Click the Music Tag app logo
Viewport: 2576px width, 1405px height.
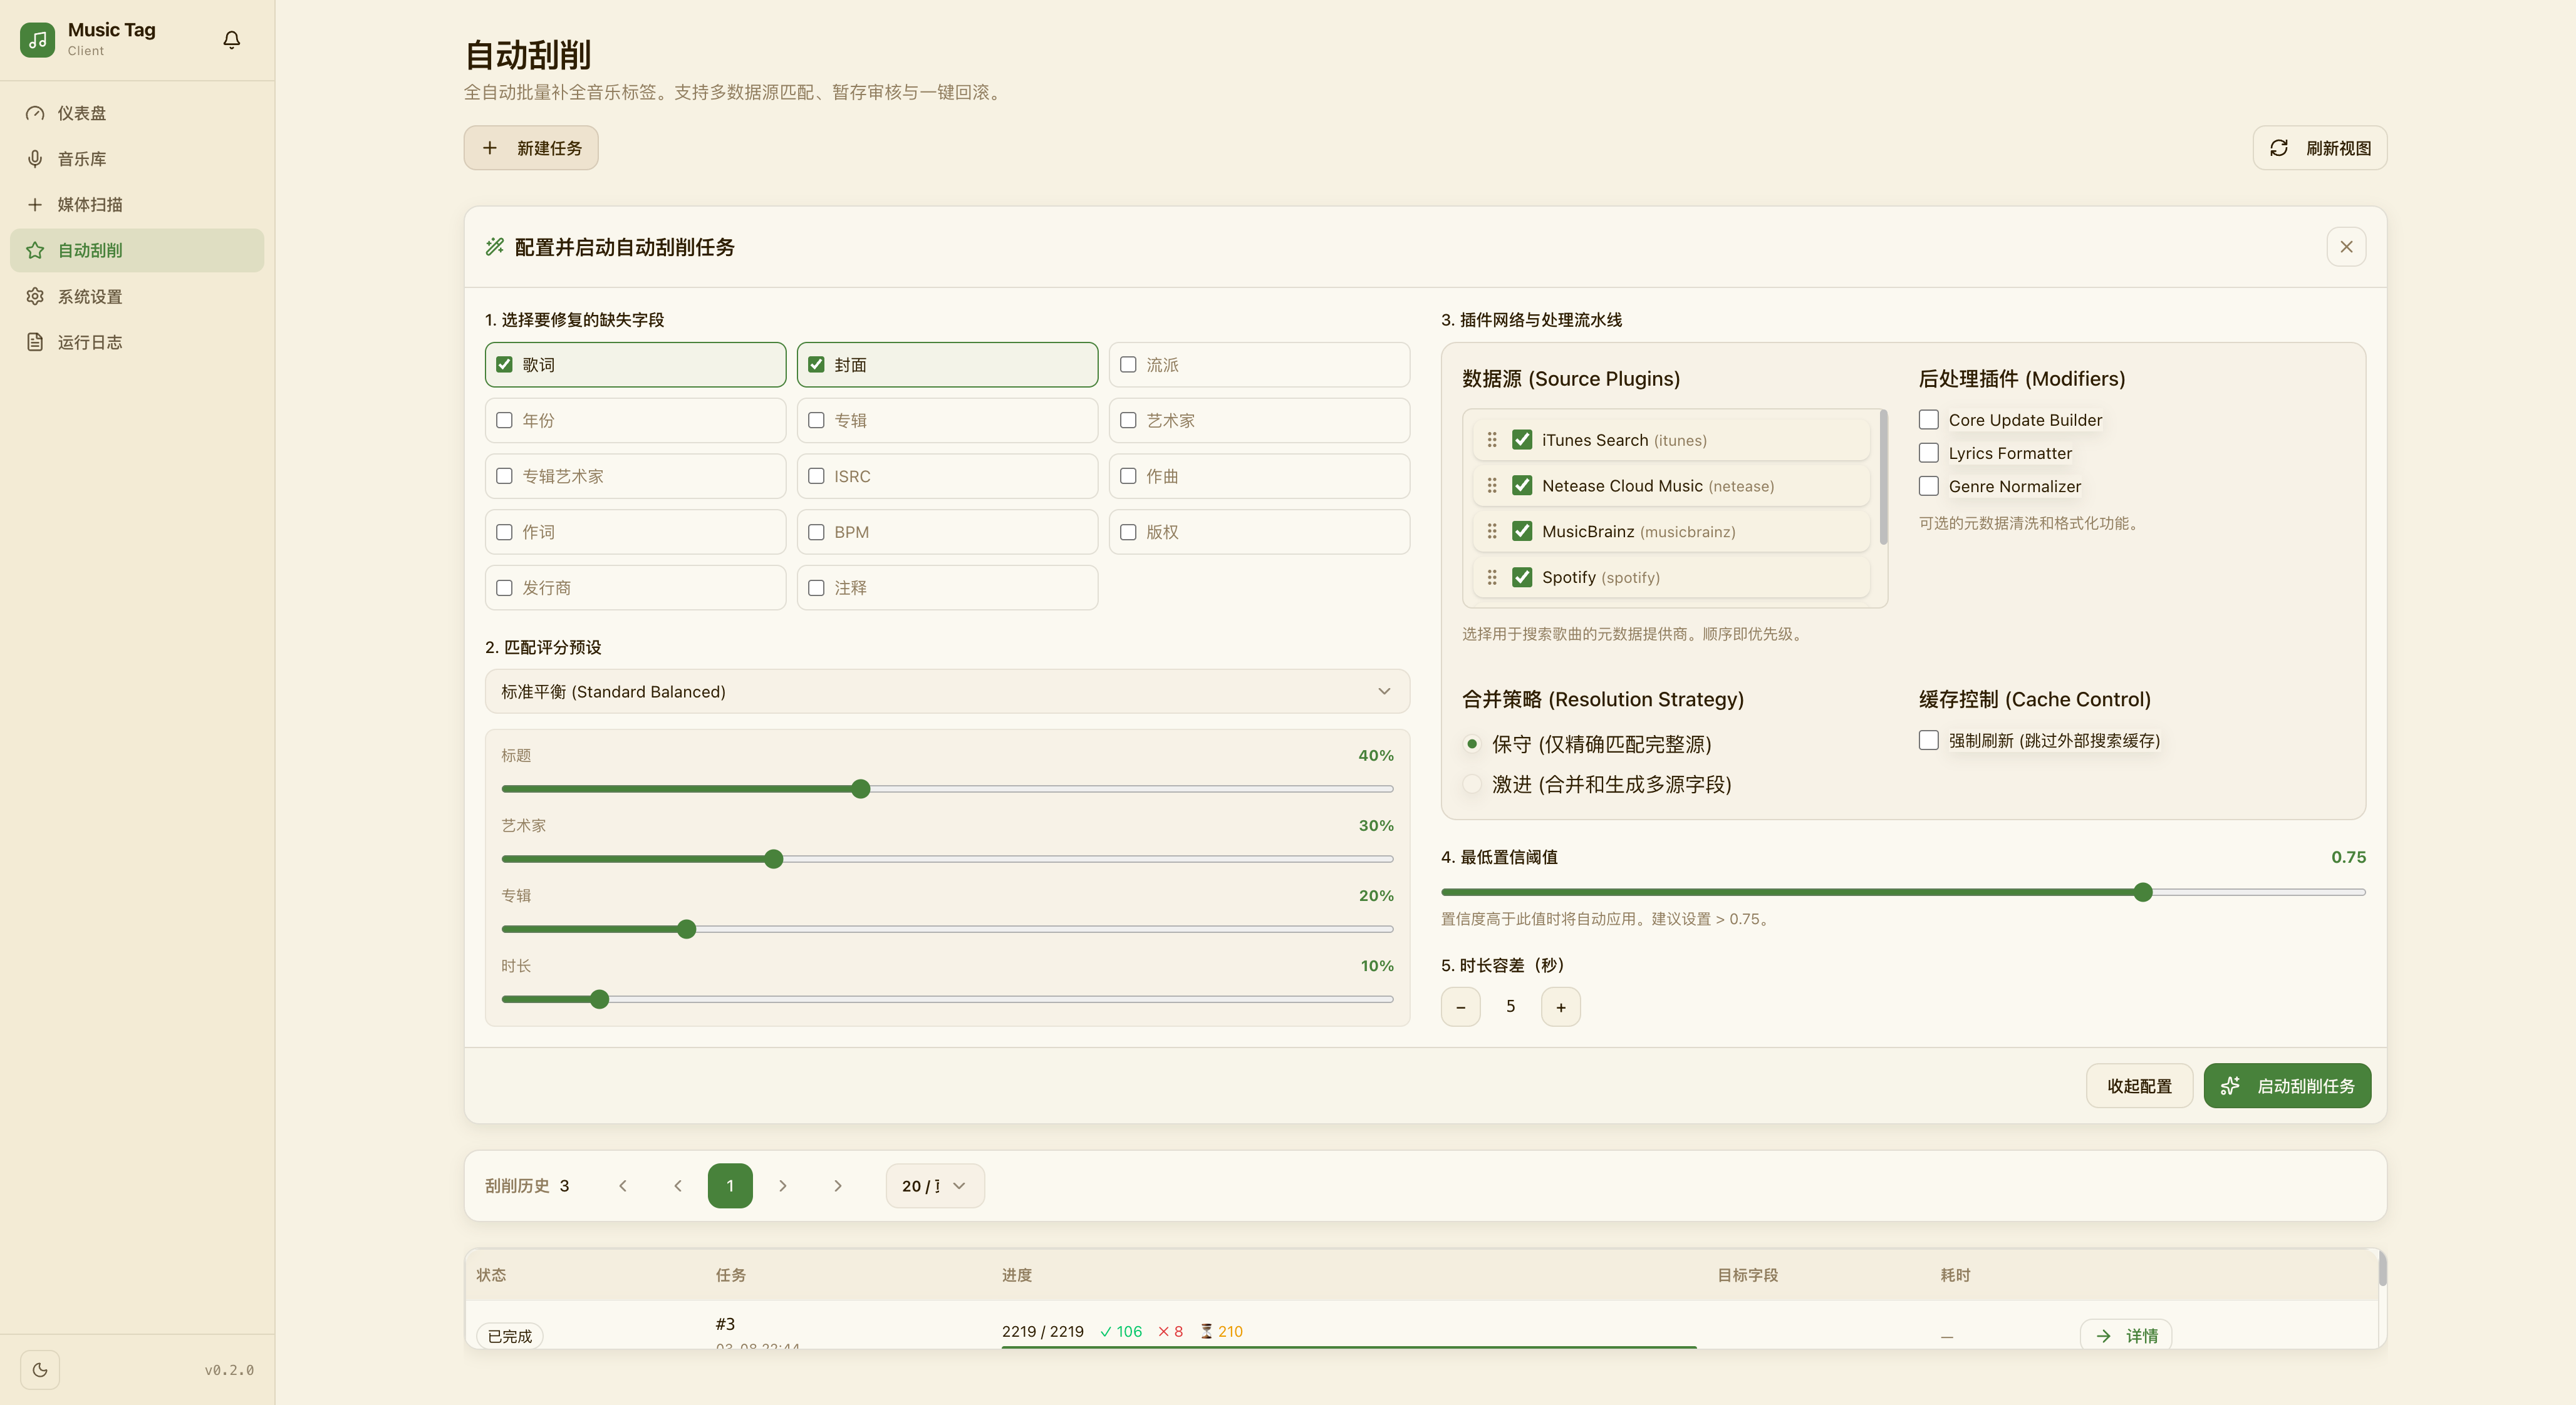pos(38,40)
